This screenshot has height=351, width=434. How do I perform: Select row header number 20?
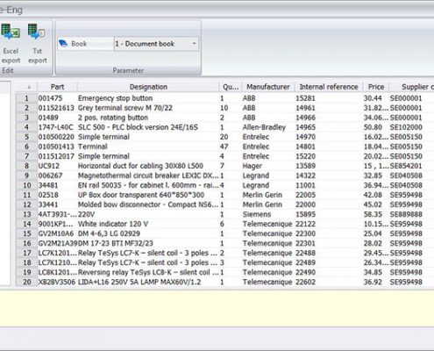click(26, 282)
